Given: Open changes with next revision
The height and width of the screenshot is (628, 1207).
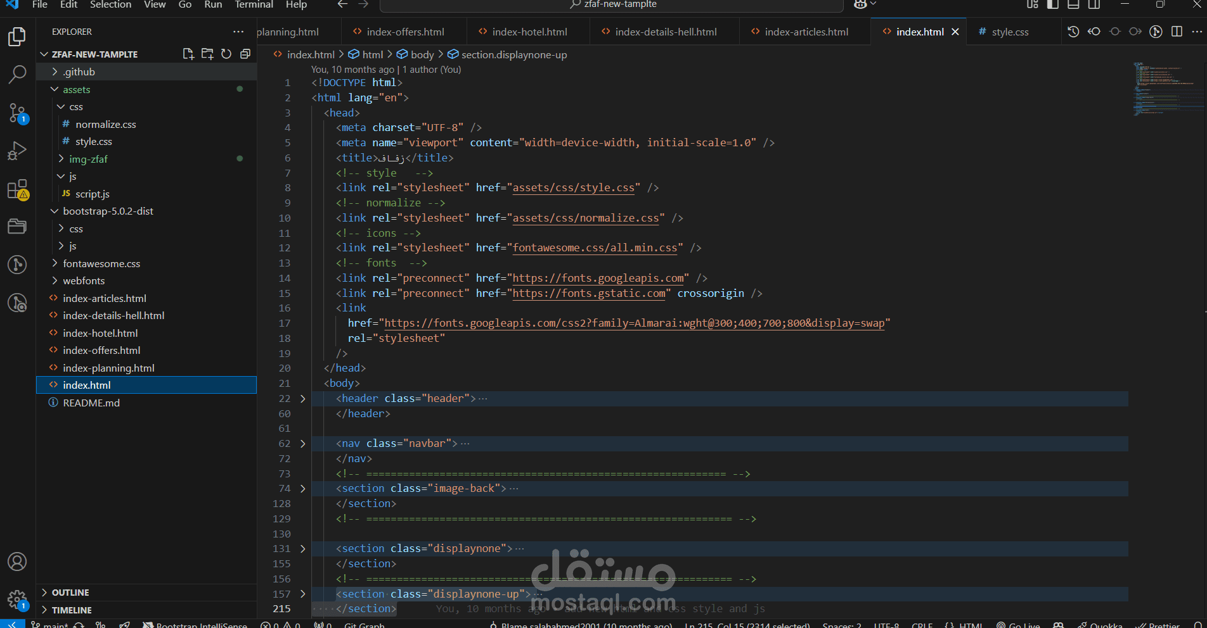Looking at the screenshot, I should point(1135,32).
